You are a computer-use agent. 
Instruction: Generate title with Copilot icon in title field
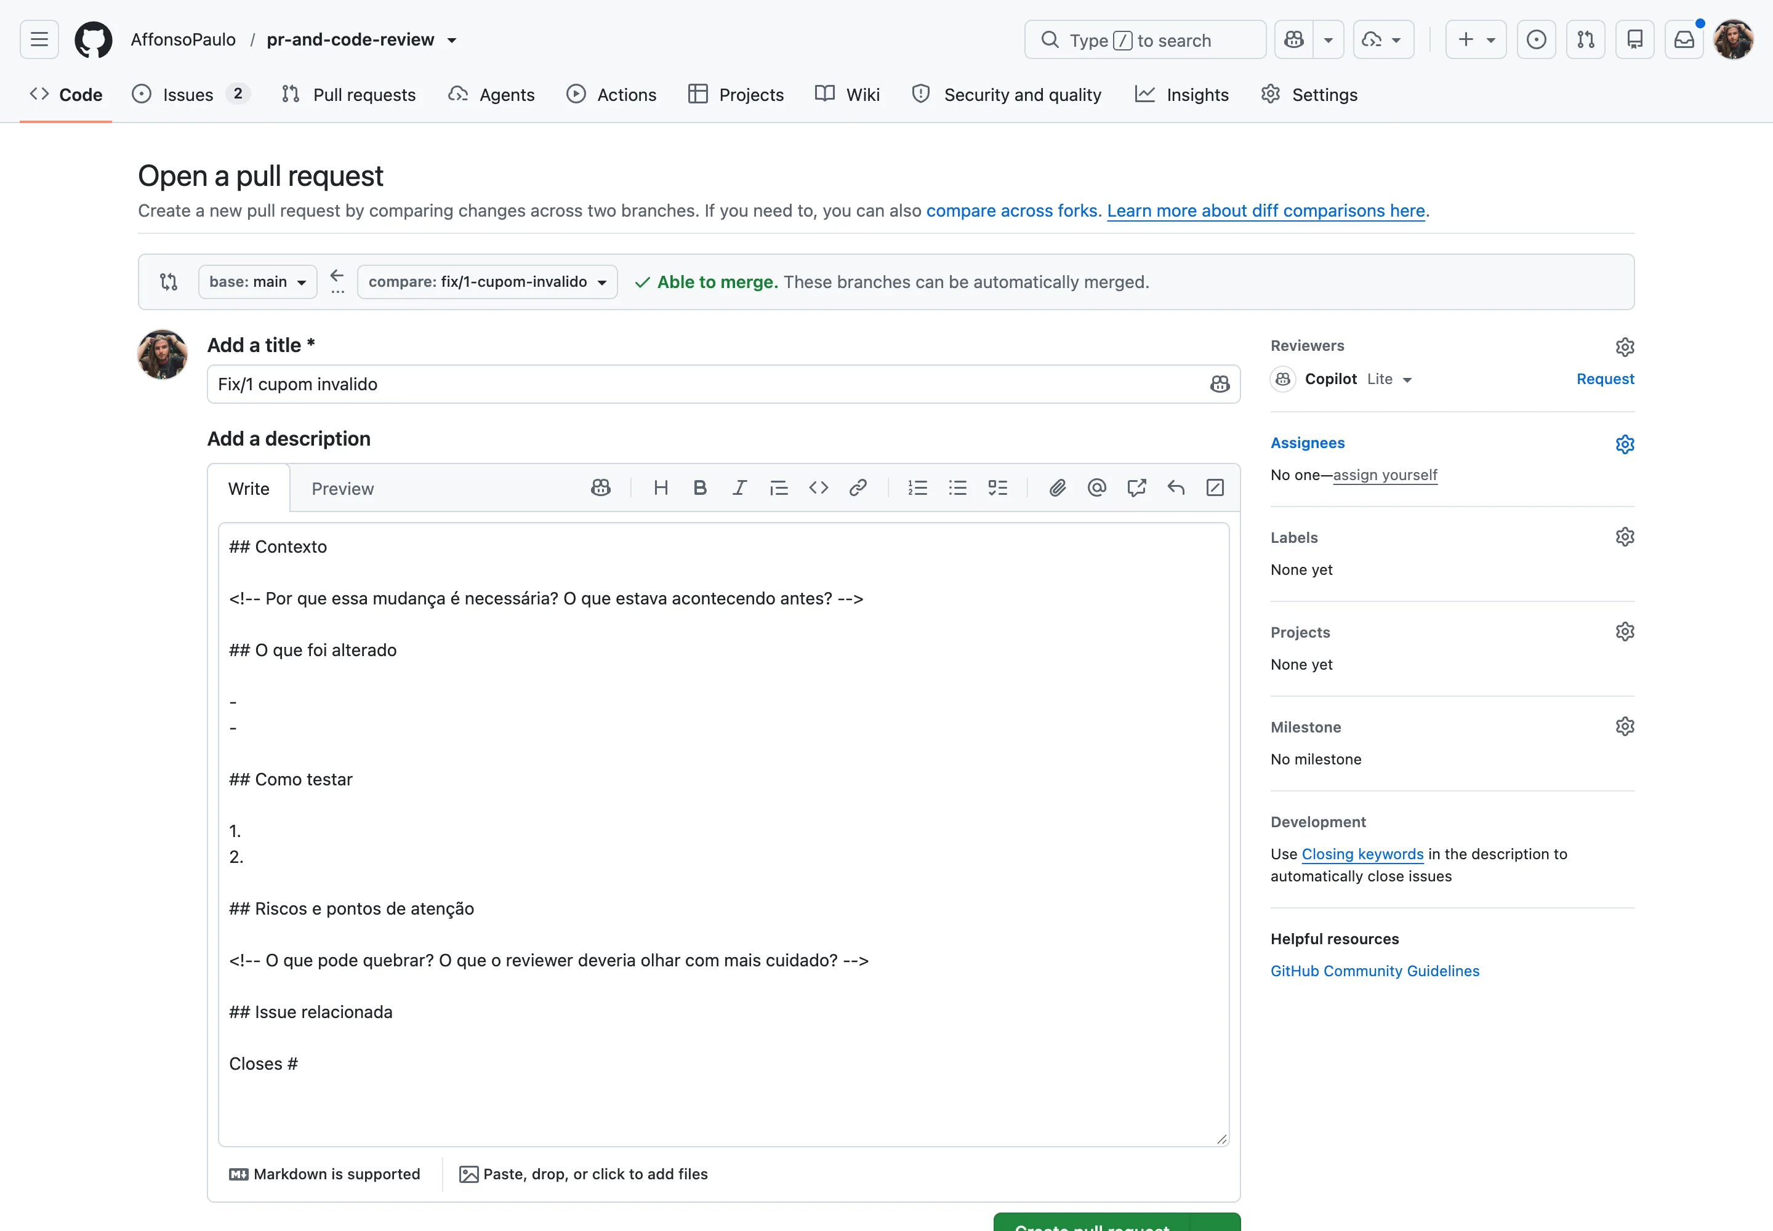pos(1219,384)
